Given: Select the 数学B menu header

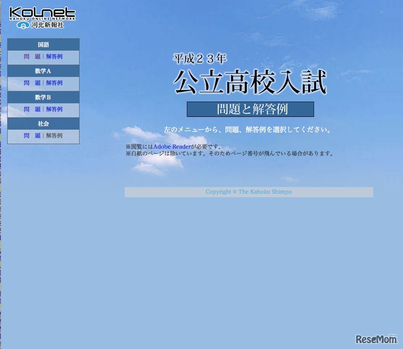Looking at the screenshot, I should tap(43, 97).
